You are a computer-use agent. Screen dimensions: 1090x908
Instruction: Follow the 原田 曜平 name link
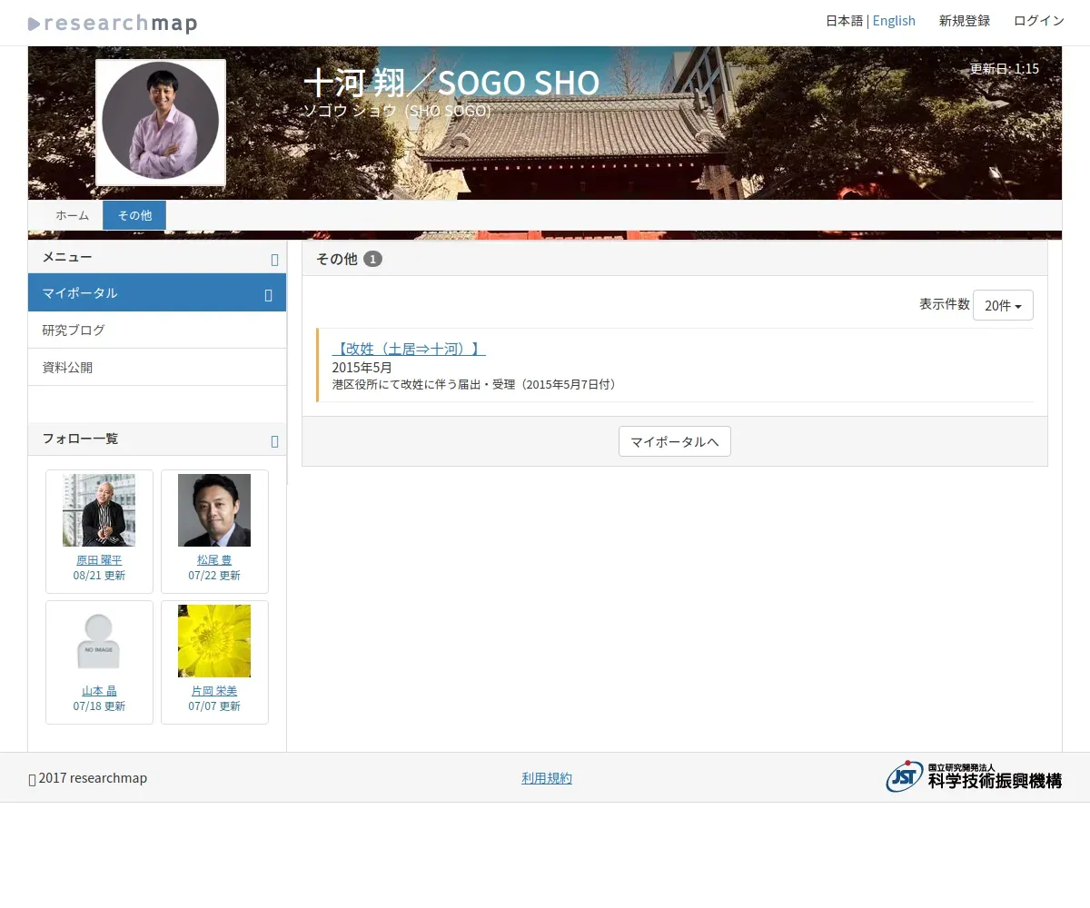[x=99, y=560]
